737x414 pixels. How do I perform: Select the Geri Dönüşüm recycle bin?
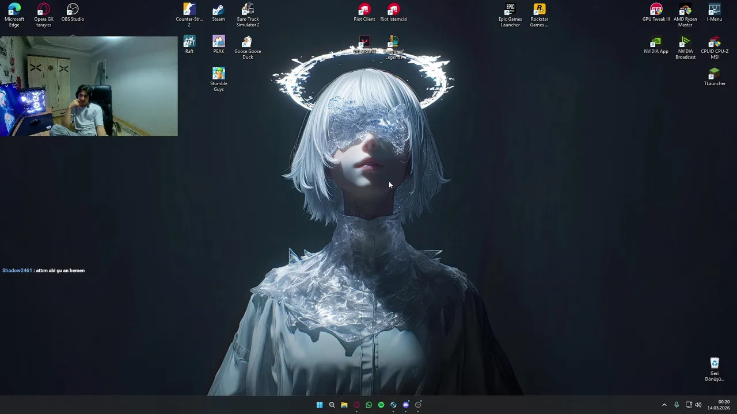[714, 369]
